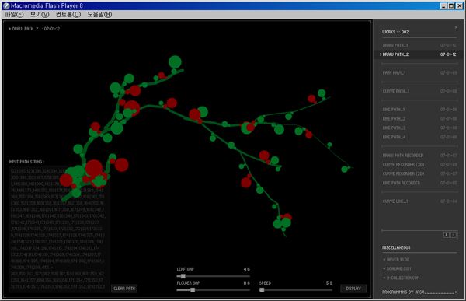
Task: Go to the first works page button
Action: 446,235
